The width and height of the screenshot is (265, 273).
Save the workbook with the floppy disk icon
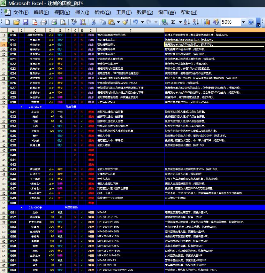coord(26,22)
